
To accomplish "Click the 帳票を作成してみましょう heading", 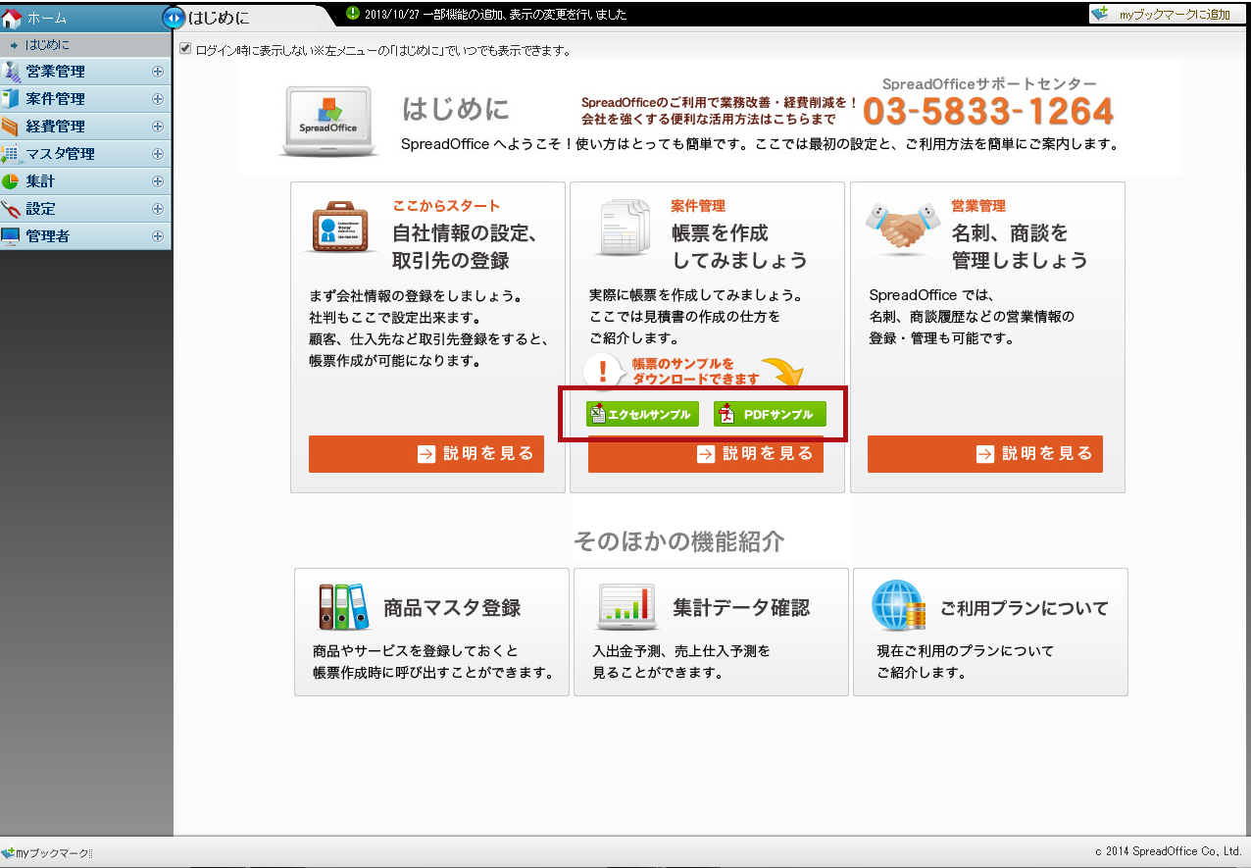I will 740,247.
